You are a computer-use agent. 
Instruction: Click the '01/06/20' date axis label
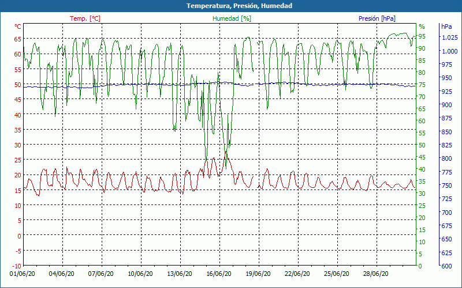[23, 274]
